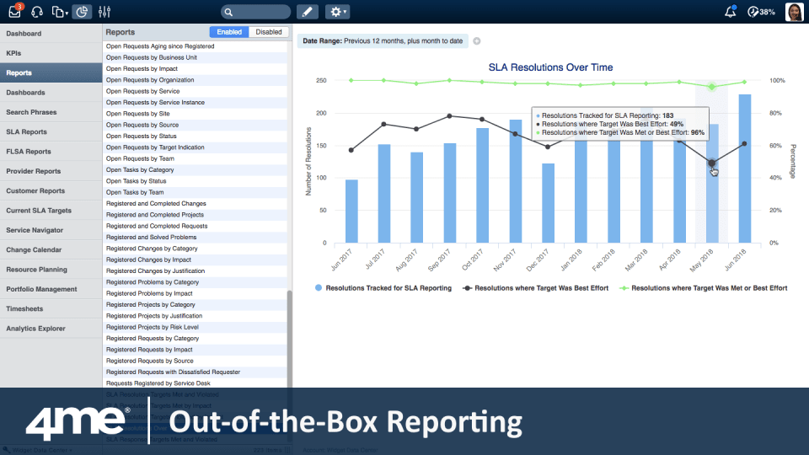The width and height of the screenshot is (809, 455).
Task: Click the Date Range filter chip
Action: pos(382,40)
